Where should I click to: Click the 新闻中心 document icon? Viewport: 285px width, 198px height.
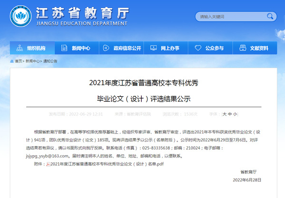(x=64, y=48)
